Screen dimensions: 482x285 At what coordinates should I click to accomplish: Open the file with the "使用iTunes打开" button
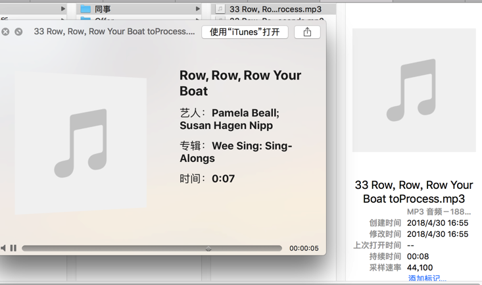coord(245,32)
